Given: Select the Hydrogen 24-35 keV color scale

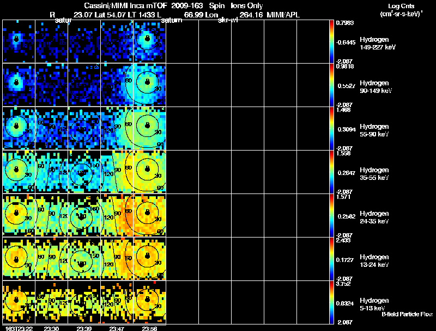Looking at the screenshot, I should pos(332,216).
